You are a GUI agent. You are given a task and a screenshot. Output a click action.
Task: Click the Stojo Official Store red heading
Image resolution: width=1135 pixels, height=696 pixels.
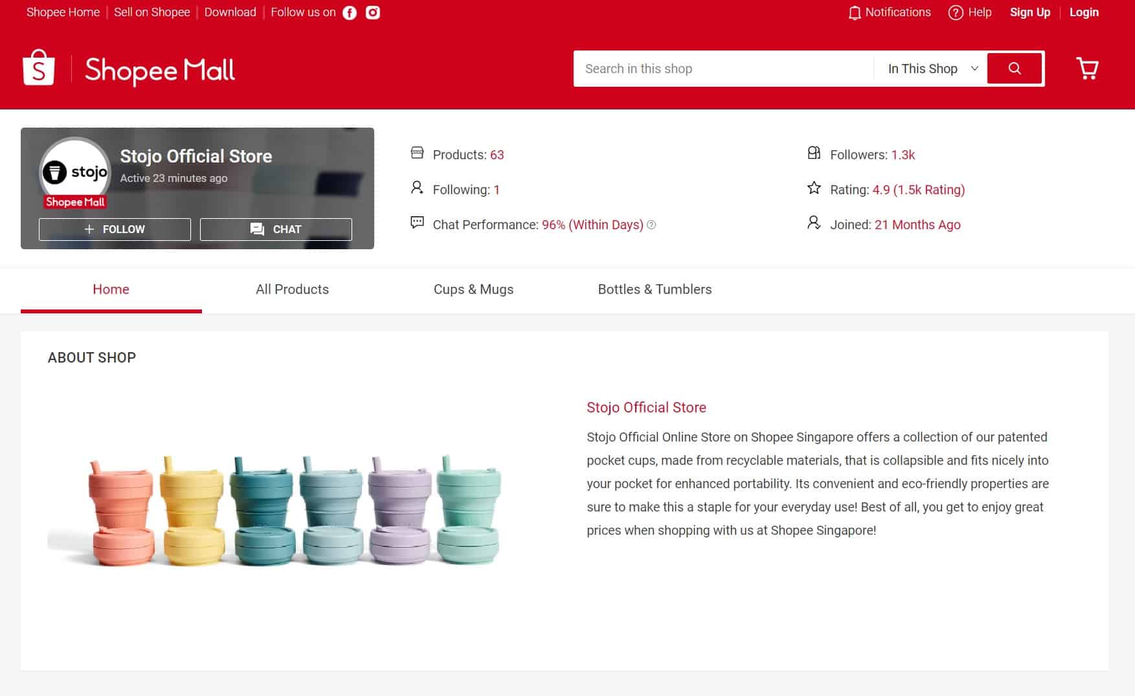tap(646, 407)
